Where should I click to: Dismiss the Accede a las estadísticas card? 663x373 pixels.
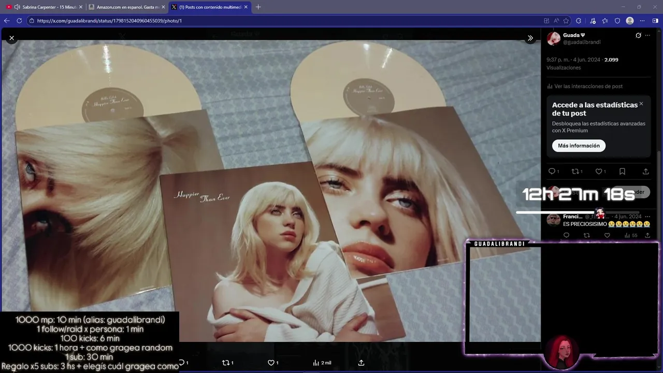click(x=641, y=104)
